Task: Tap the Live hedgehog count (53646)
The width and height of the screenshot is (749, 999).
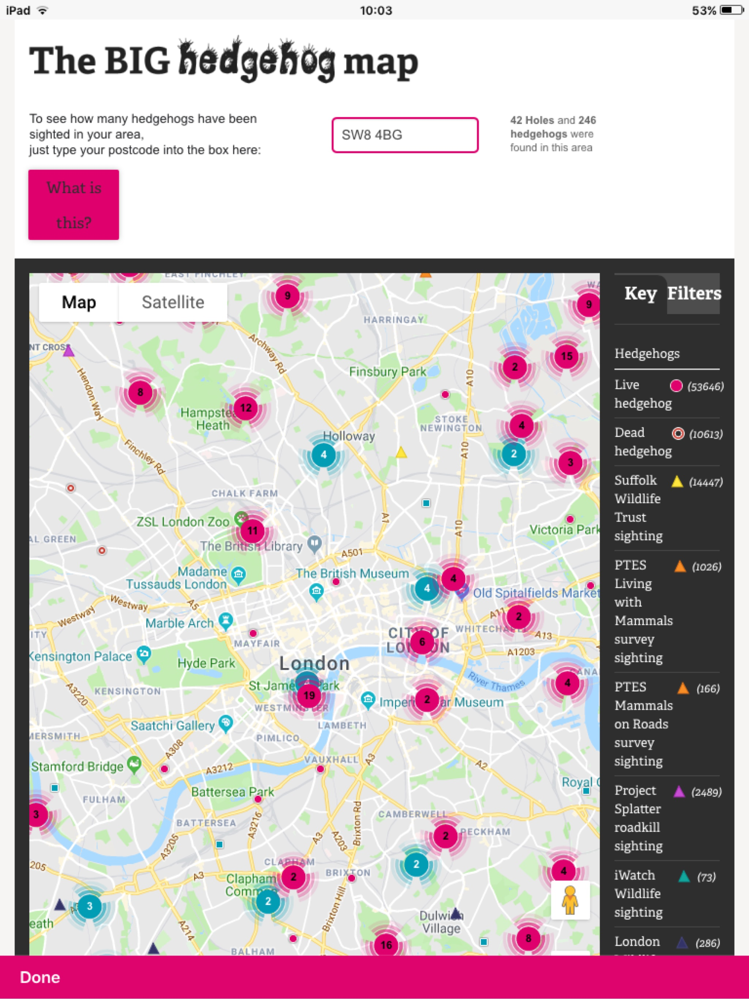Action: click(x=705, y=386)
